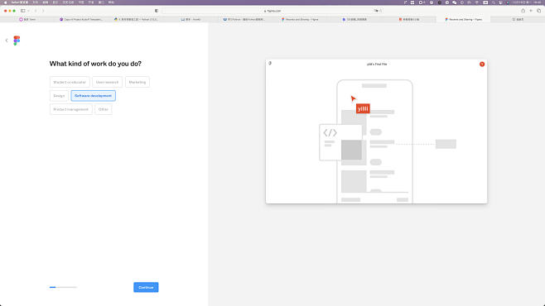The width and height of the screenshot is (545, 306).
Task: Toggle the Software development option
Action: click(93, 96)
